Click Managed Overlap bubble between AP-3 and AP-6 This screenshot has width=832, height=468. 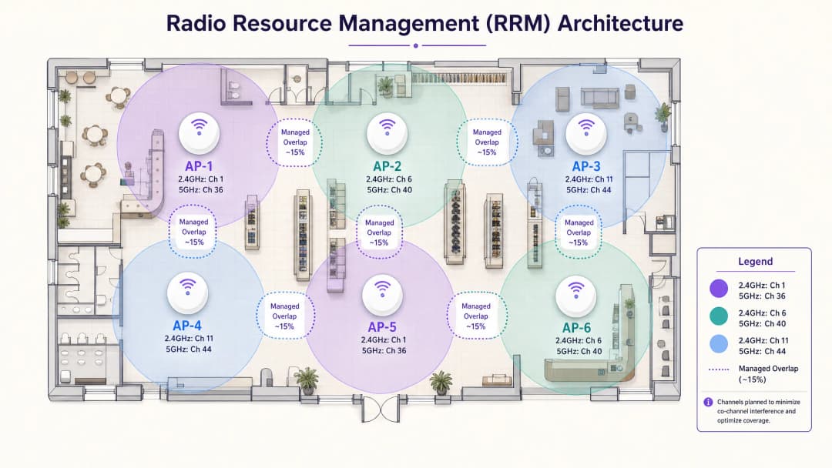coord(579,232)
